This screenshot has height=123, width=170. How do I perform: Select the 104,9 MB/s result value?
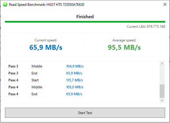coord(75,66)
